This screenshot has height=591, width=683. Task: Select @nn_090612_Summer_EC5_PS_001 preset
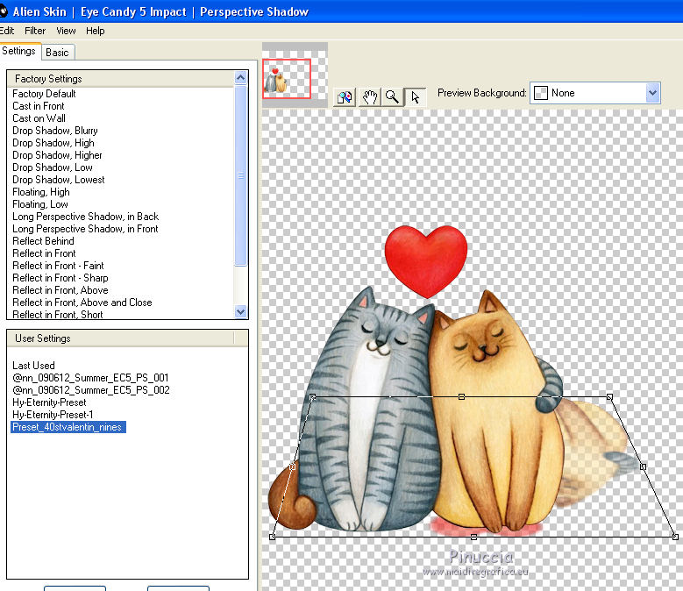pos(90,378)
